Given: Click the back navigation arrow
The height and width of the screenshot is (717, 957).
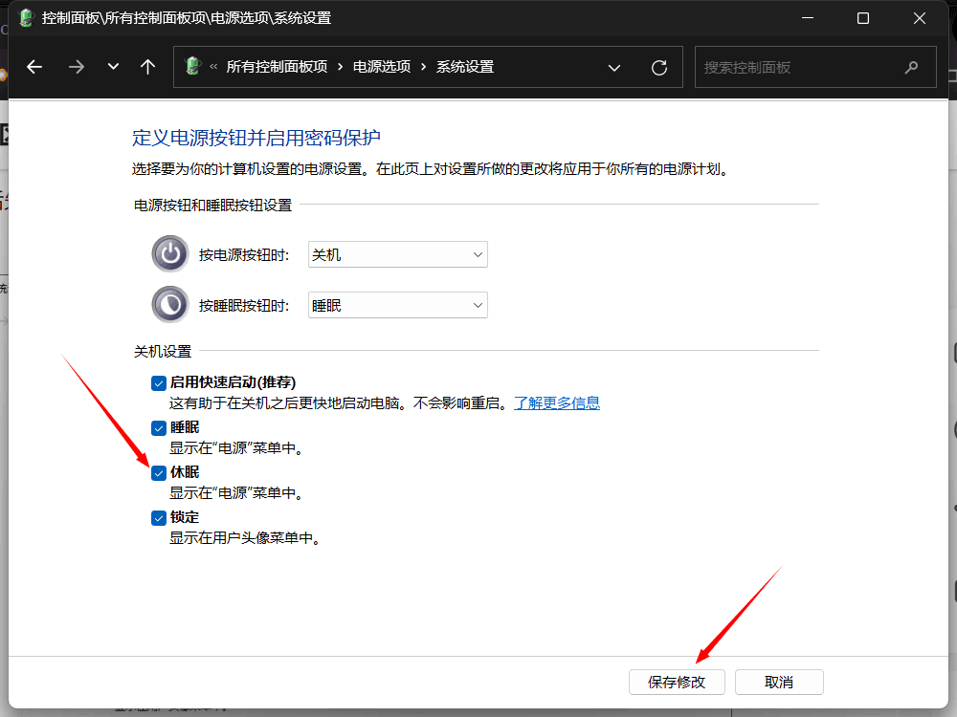Looking at the screenshot, I should 35,67.
